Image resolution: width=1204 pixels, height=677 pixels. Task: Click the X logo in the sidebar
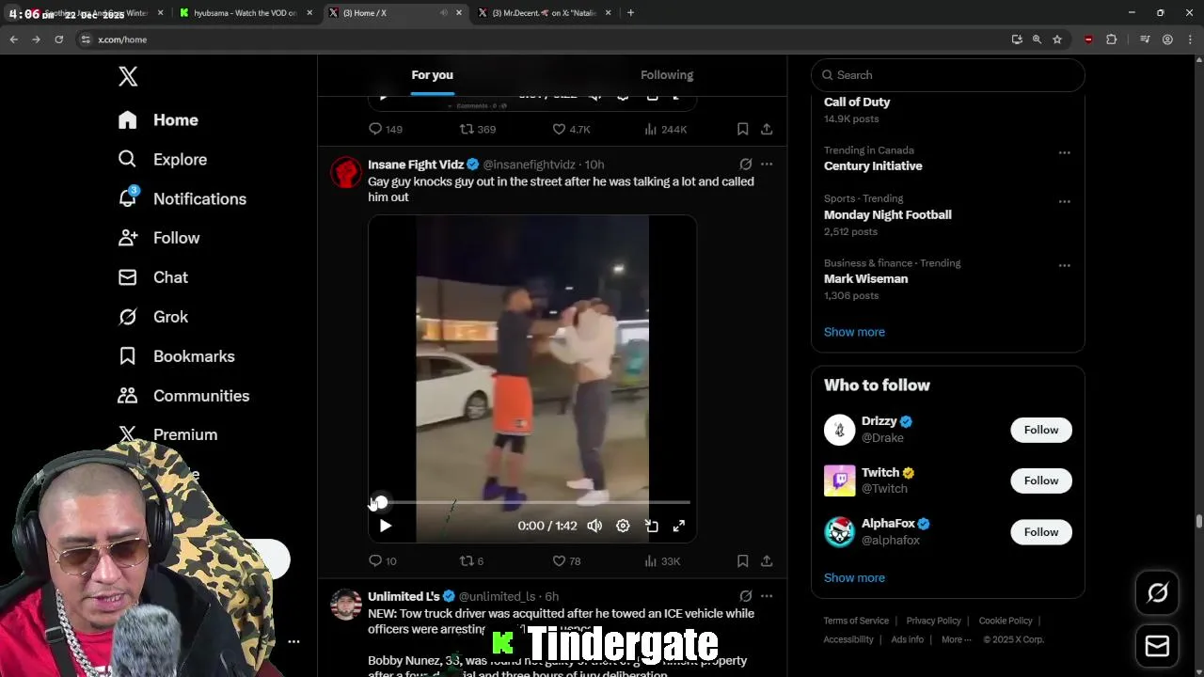[128, 76]
